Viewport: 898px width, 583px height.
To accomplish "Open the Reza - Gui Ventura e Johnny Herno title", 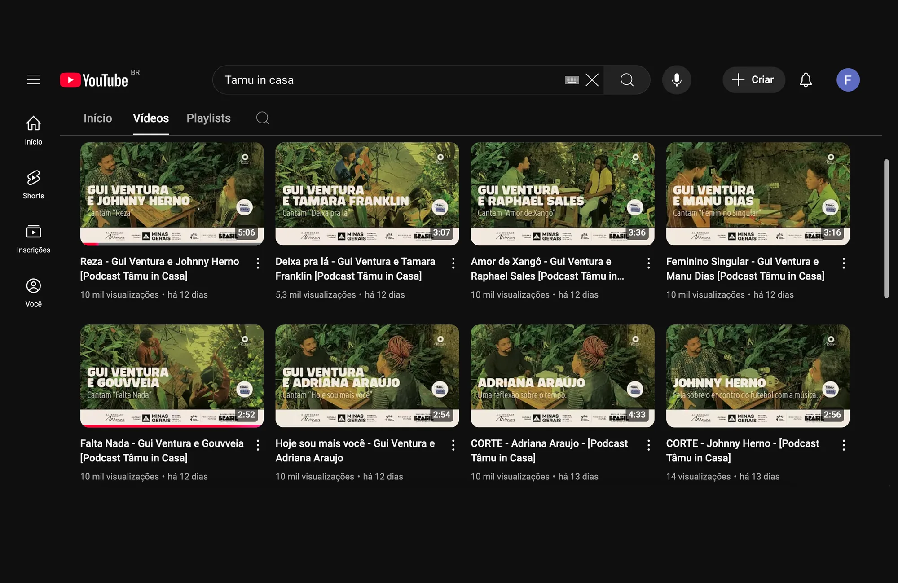I will (x=159, y=268).
